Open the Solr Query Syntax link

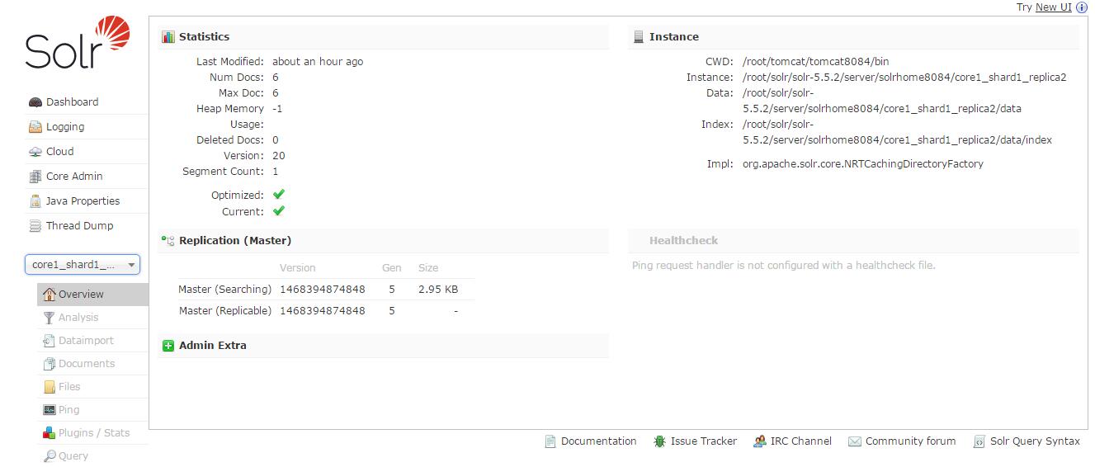(x=1035, y=441)
